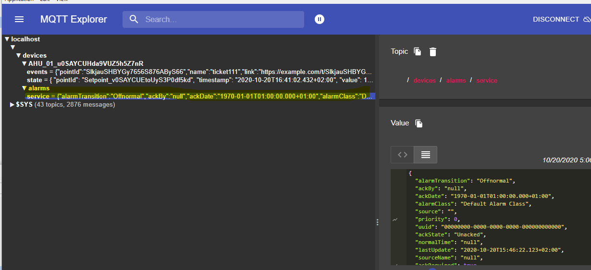This screenshot has height=270, width=591.
Task: Click the chart icon beside priority
Action: pos(395,220)
